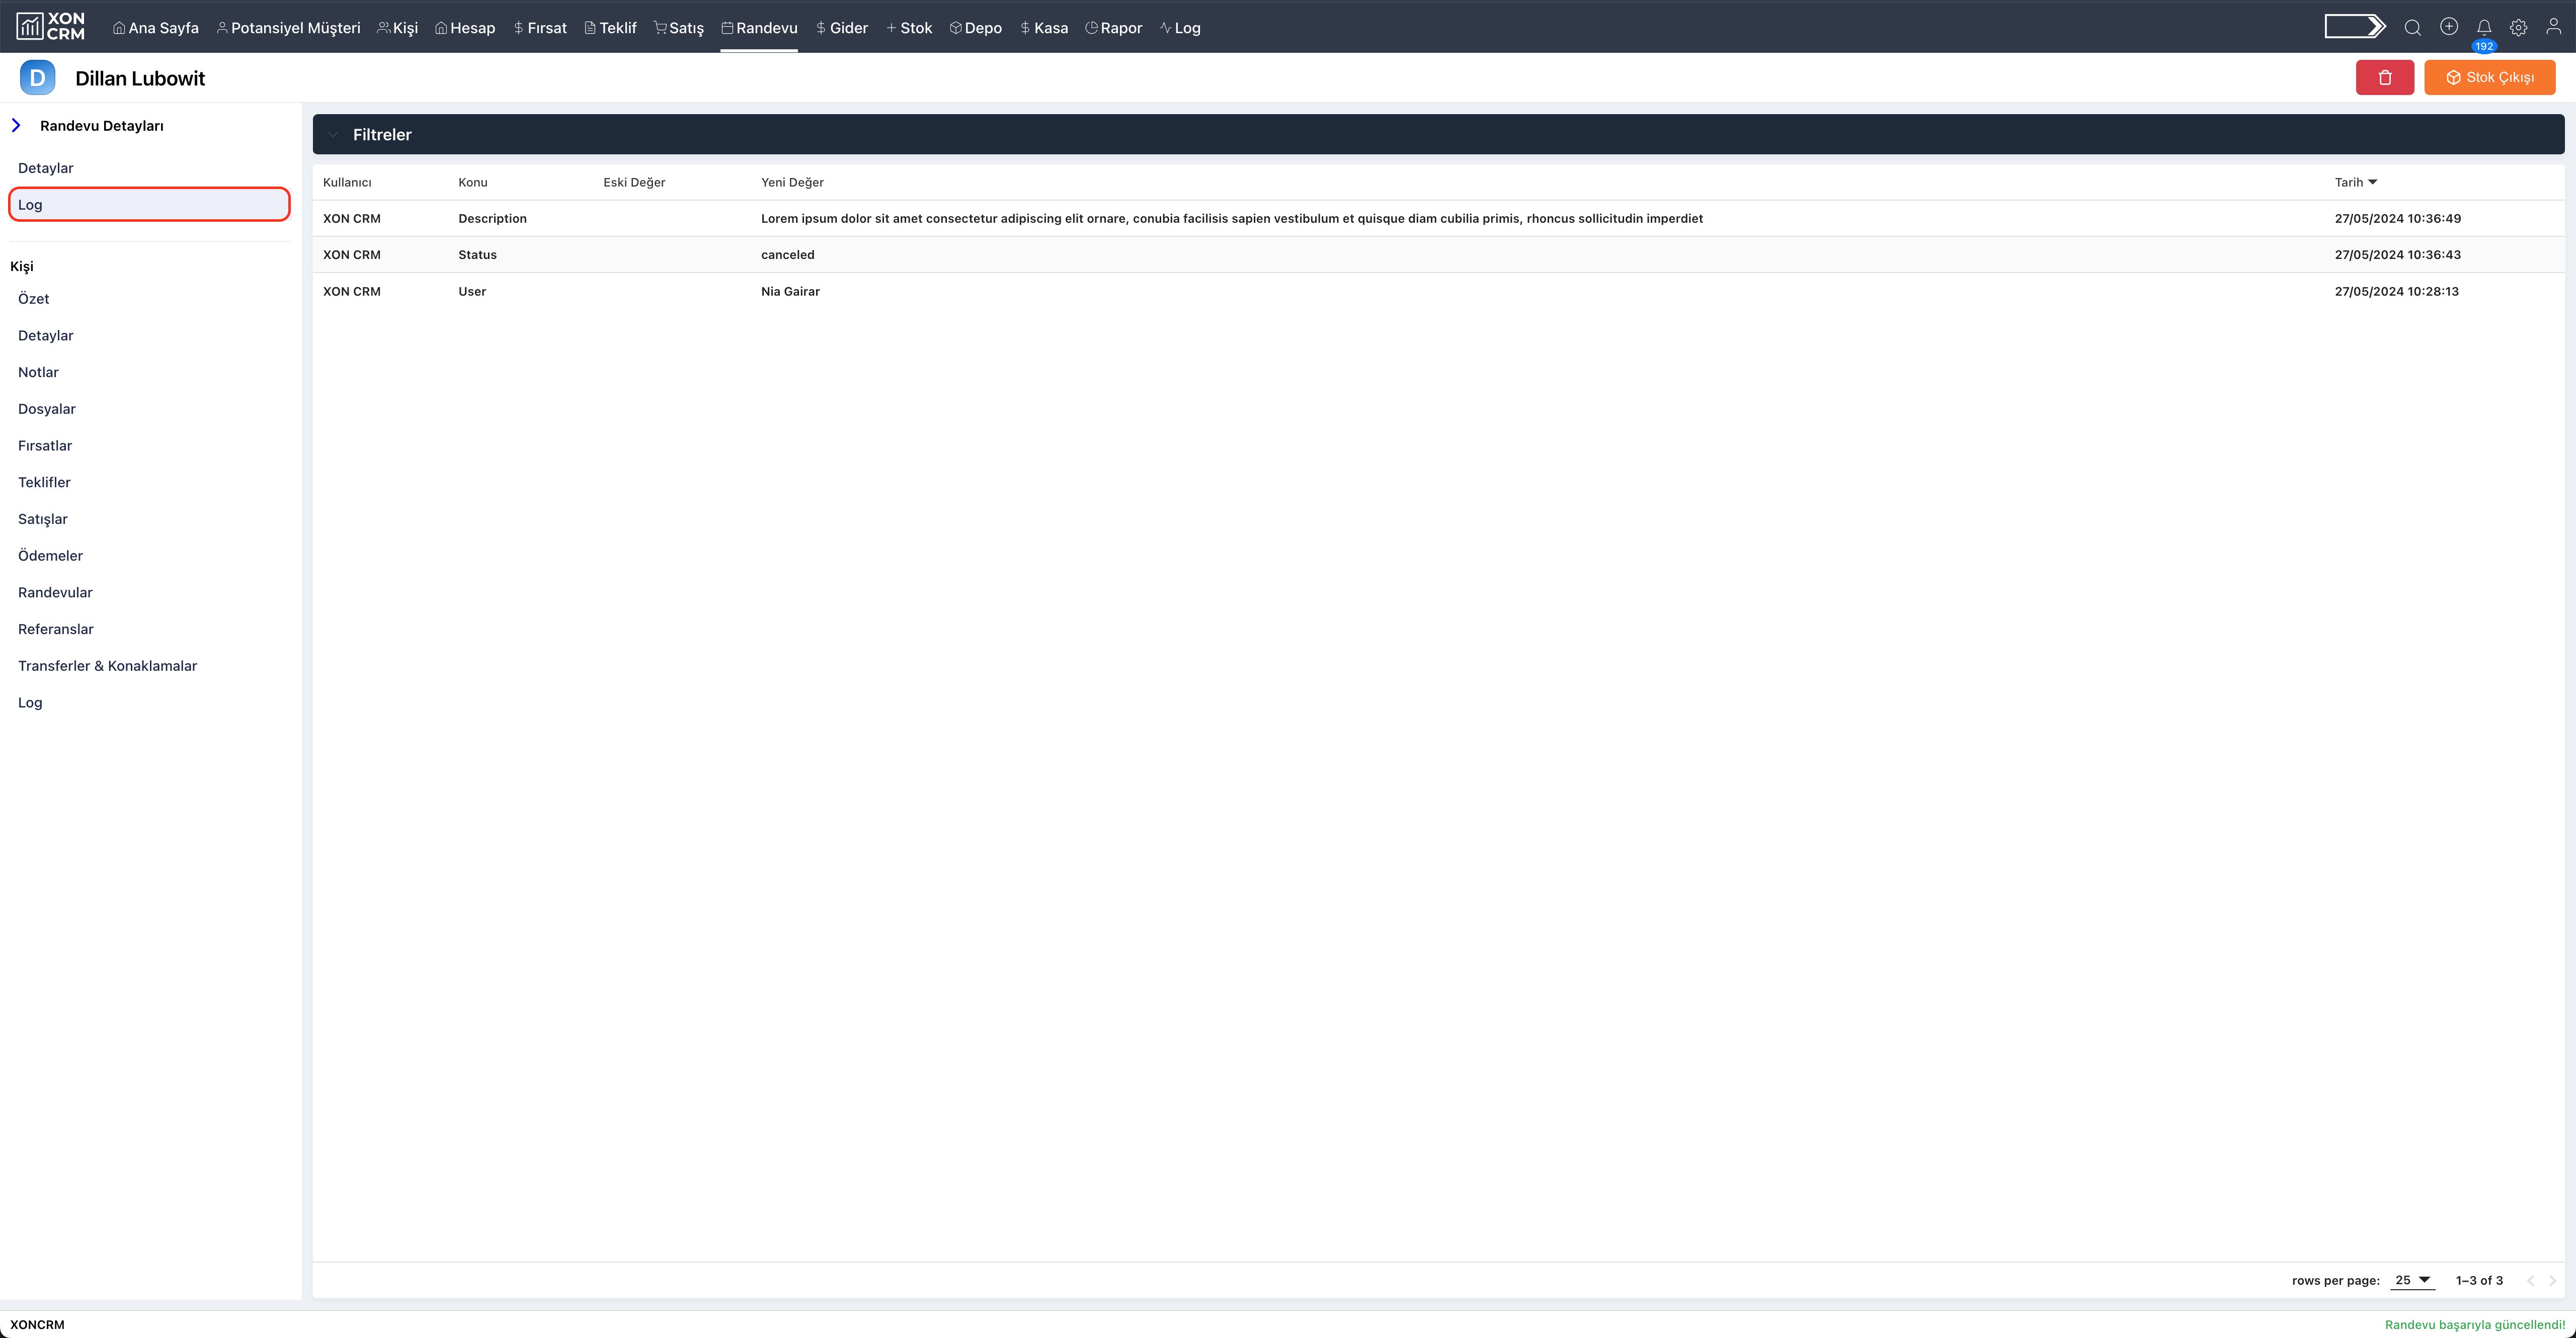Click the arrow-shaped tag icon in header

click(x=2354, y=27)
